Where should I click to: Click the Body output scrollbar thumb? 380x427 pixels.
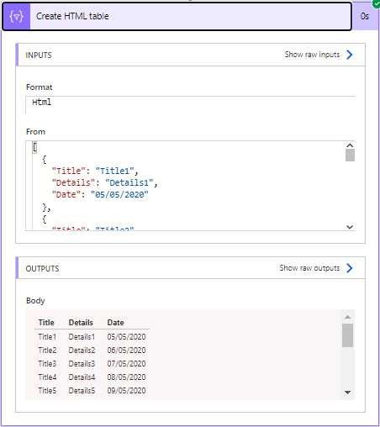[x=347, y=335]
